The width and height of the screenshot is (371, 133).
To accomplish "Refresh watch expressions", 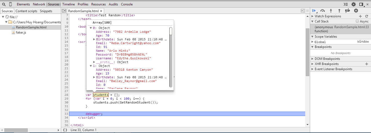I will [x=366, y=16].
